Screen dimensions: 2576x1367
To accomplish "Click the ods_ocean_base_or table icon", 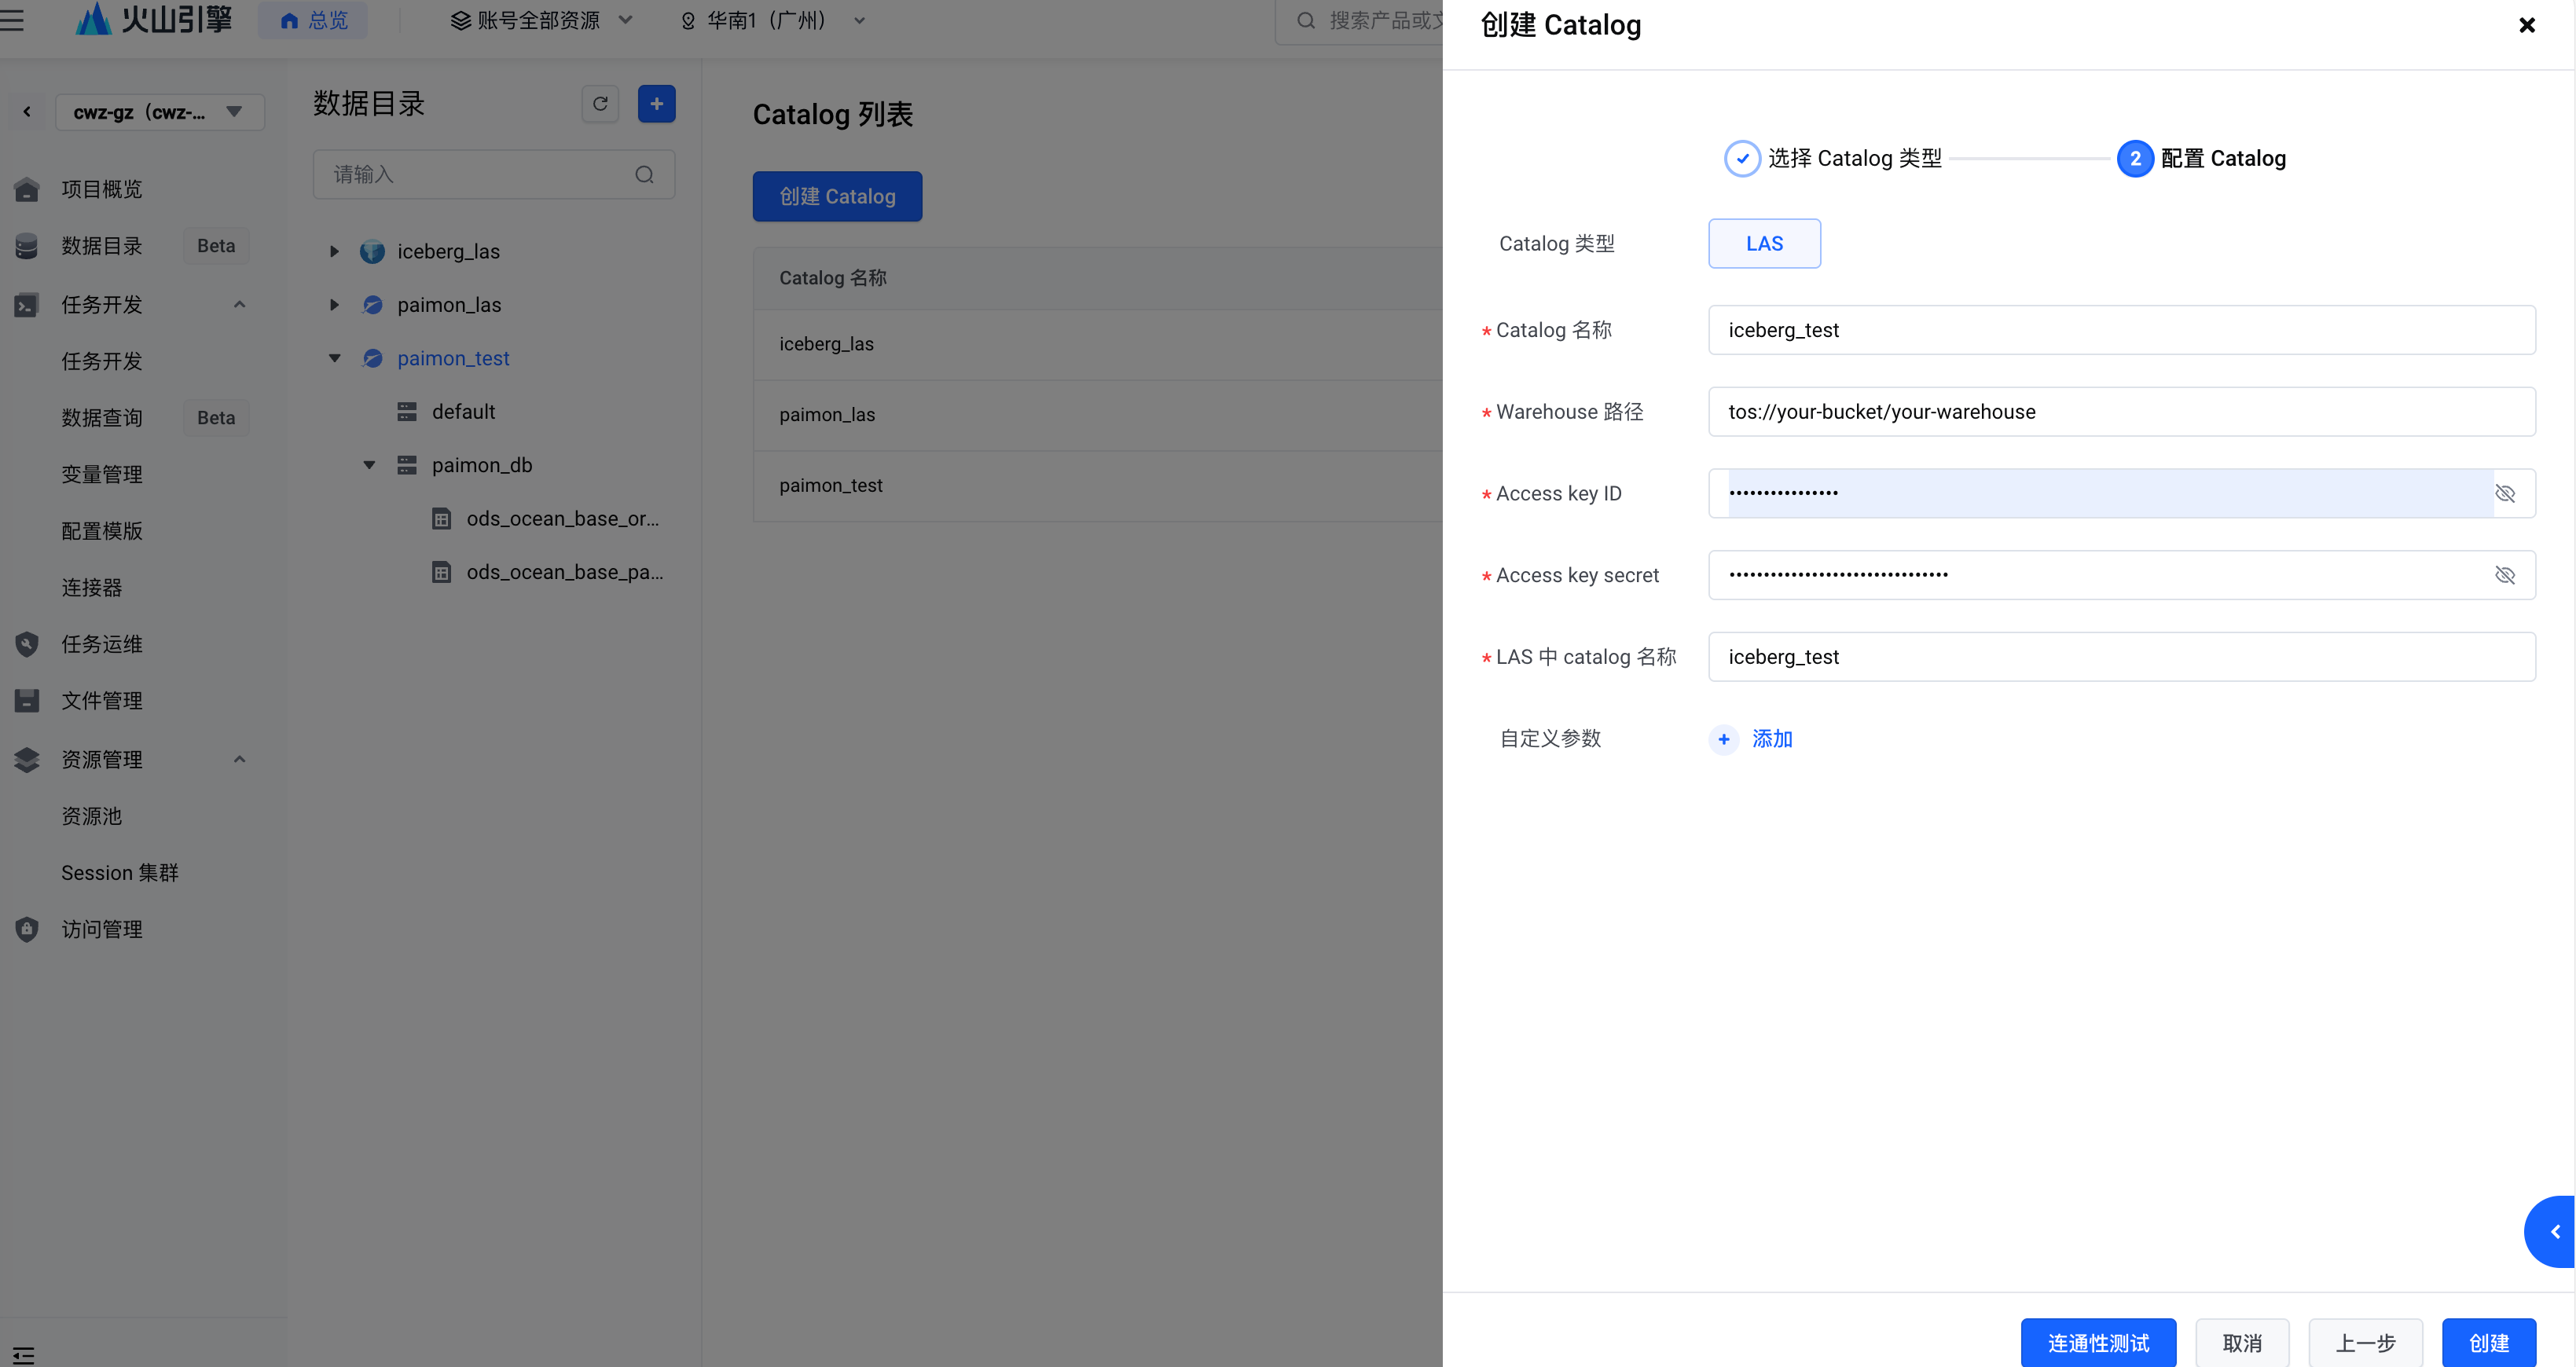I will (x=441, y=519).
